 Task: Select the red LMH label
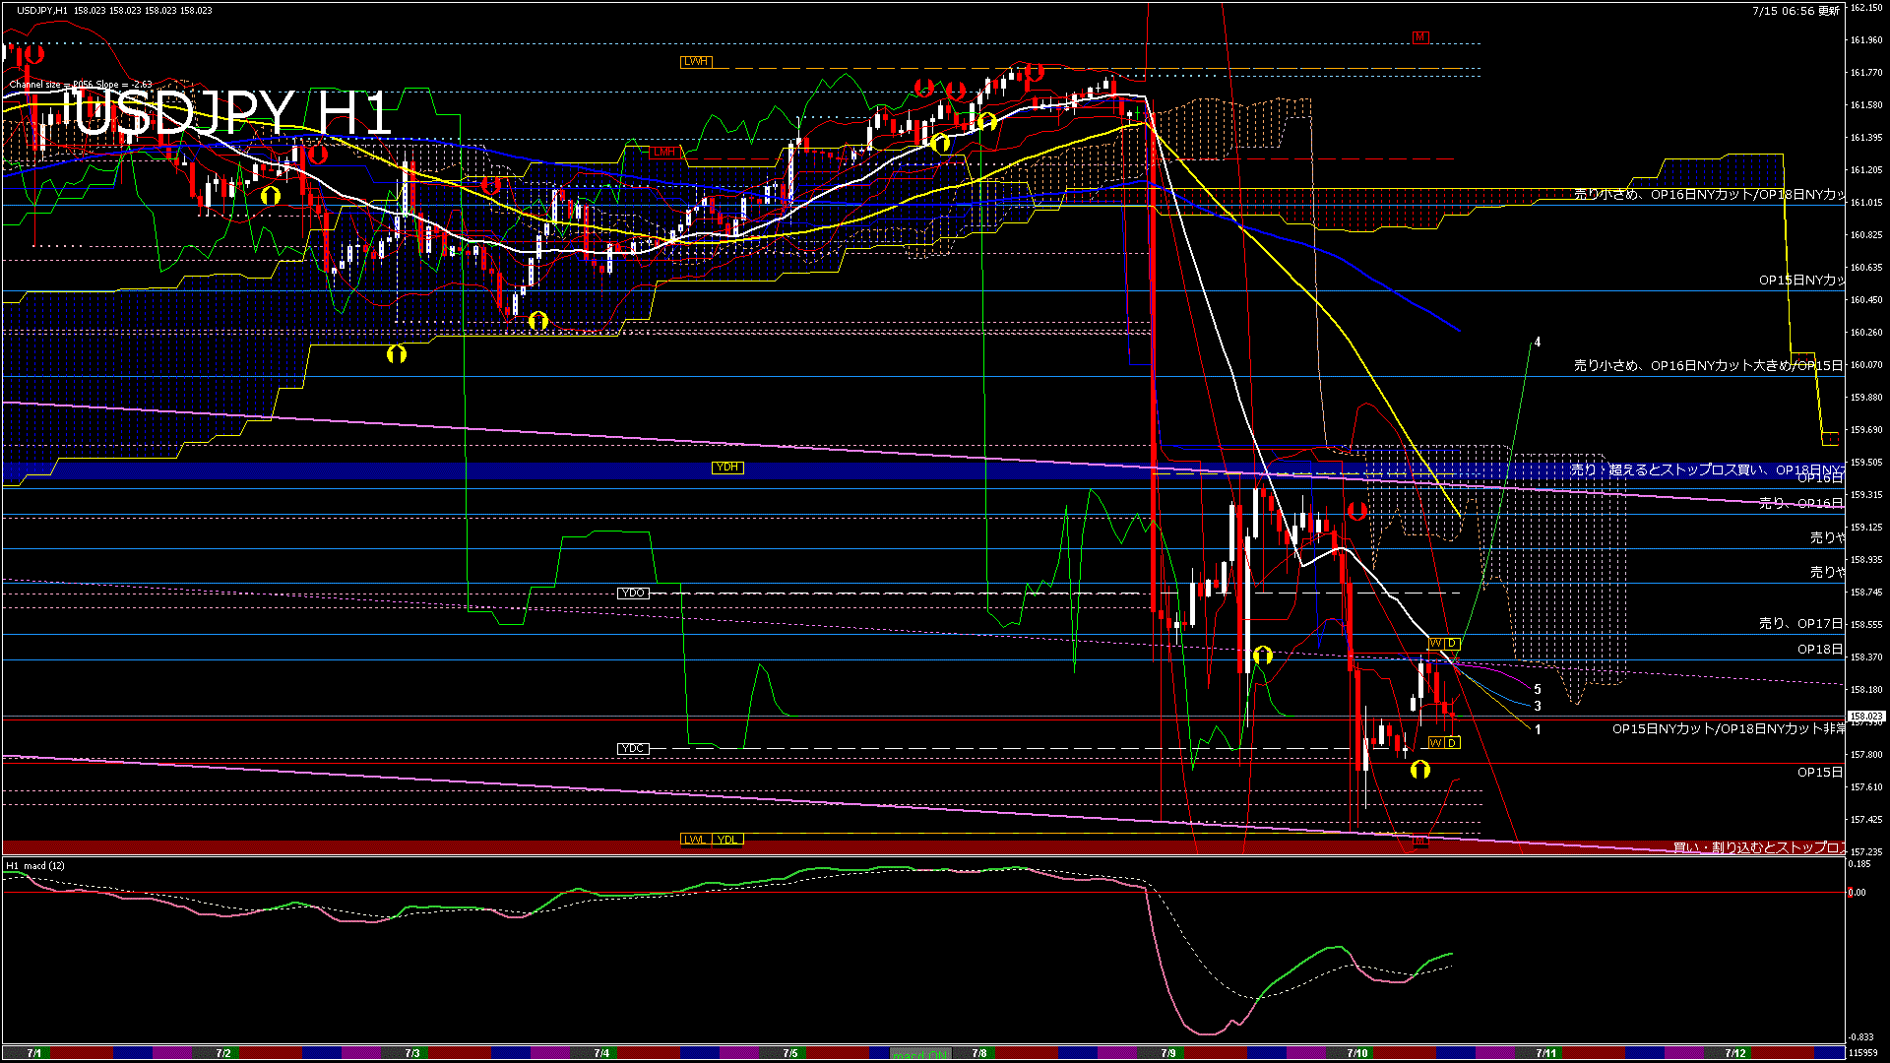664,152
